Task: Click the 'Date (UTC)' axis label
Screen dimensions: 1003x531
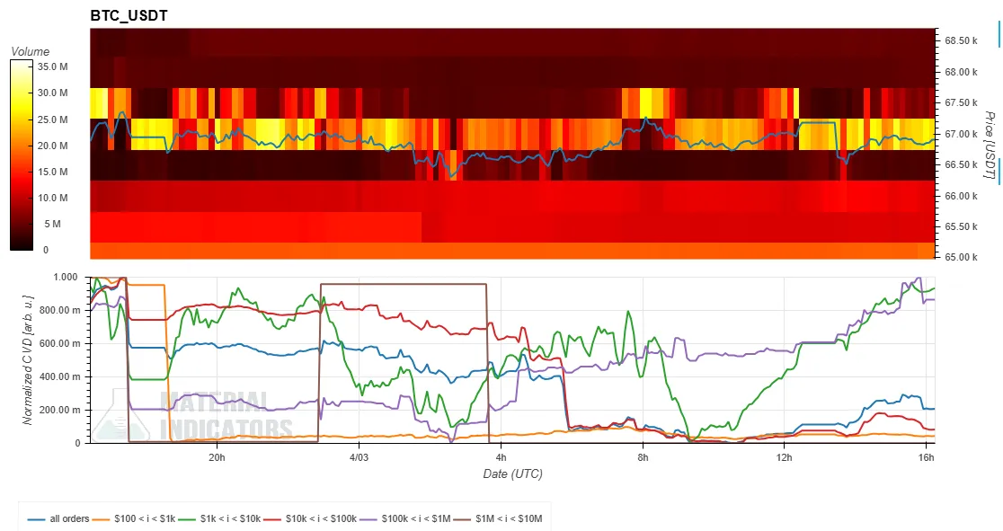Action: [512, 473]
